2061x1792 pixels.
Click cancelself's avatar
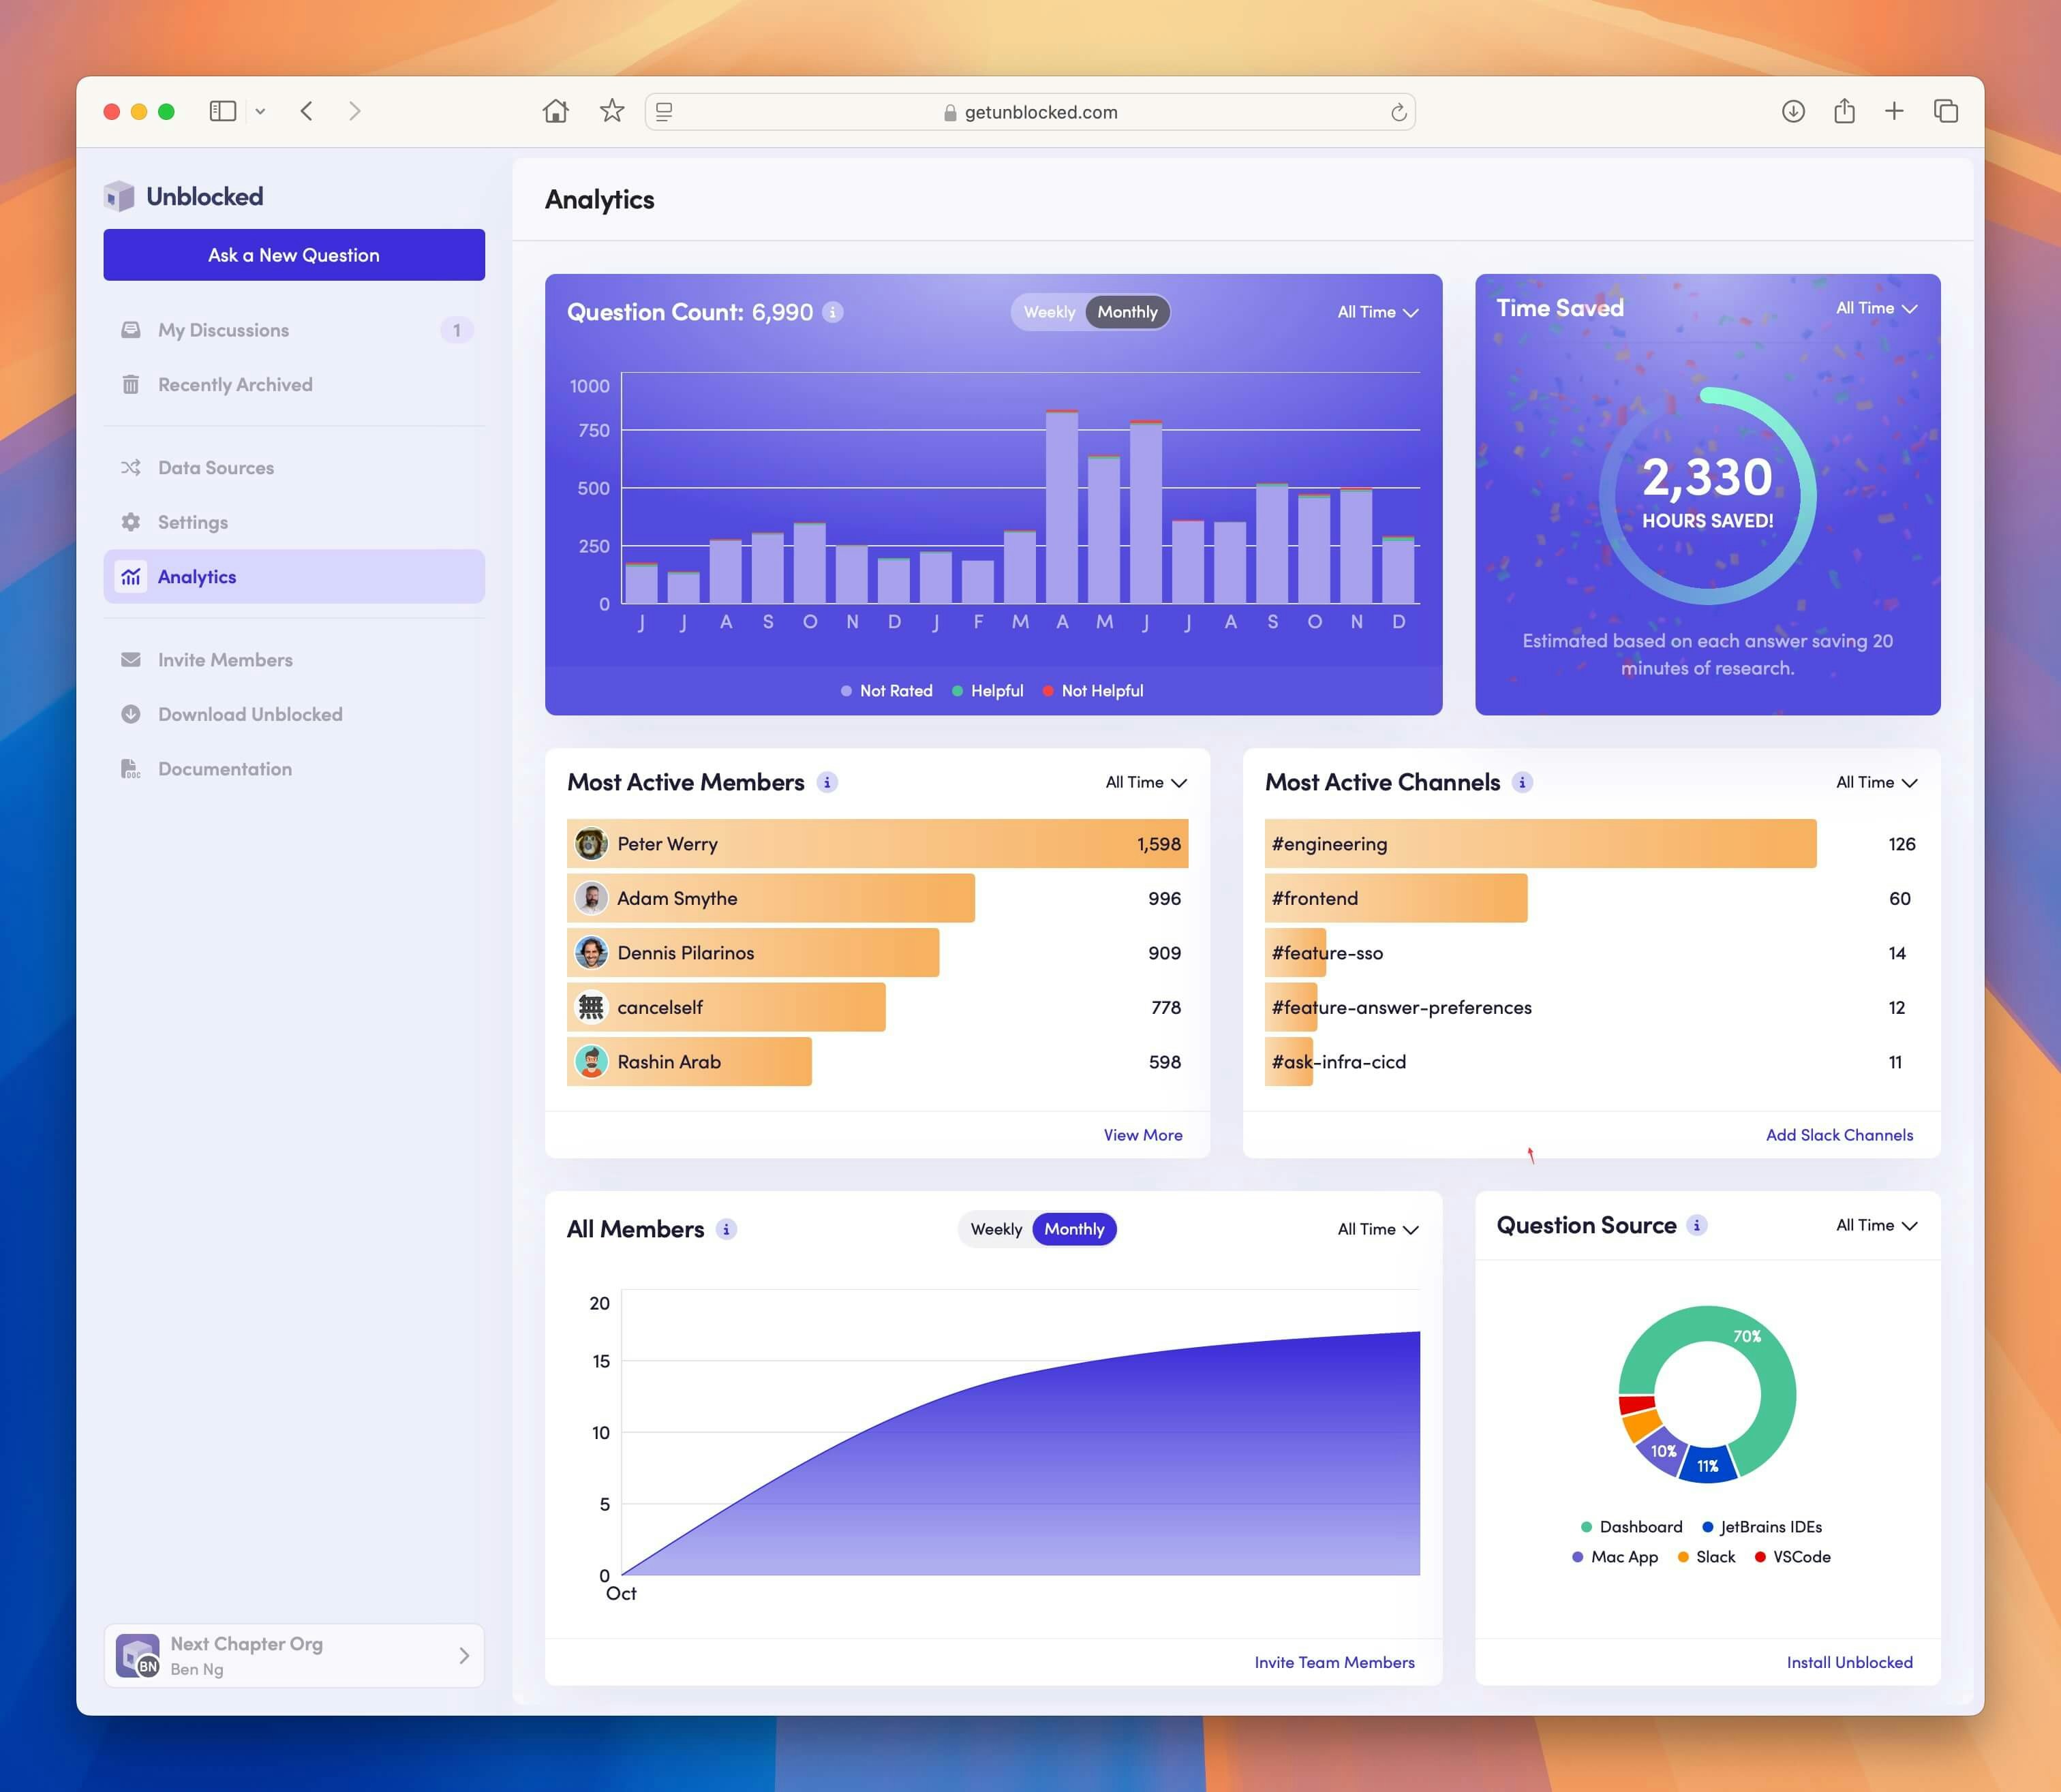(591, 1007)
